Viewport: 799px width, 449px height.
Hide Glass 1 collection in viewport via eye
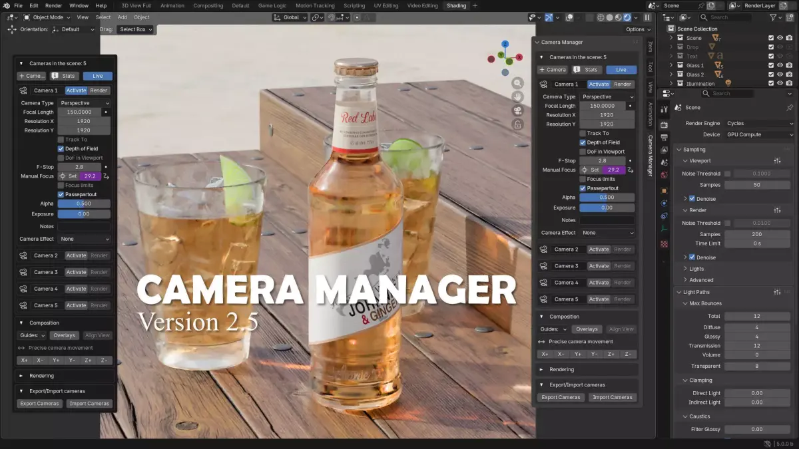pos(780,65)
